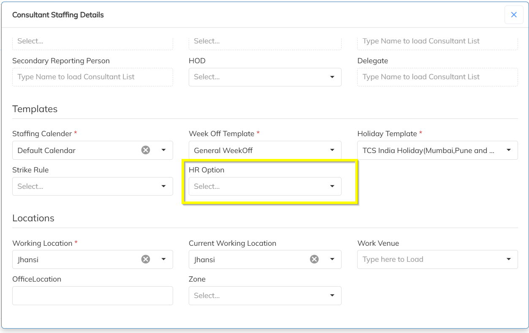Open the Week Off Template dropdown
Screen dimensions: 529x333
332,150
